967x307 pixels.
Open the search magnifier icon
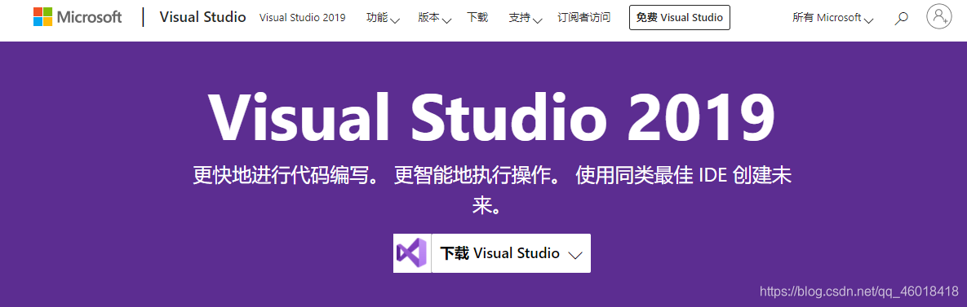(x=901, y=19)
